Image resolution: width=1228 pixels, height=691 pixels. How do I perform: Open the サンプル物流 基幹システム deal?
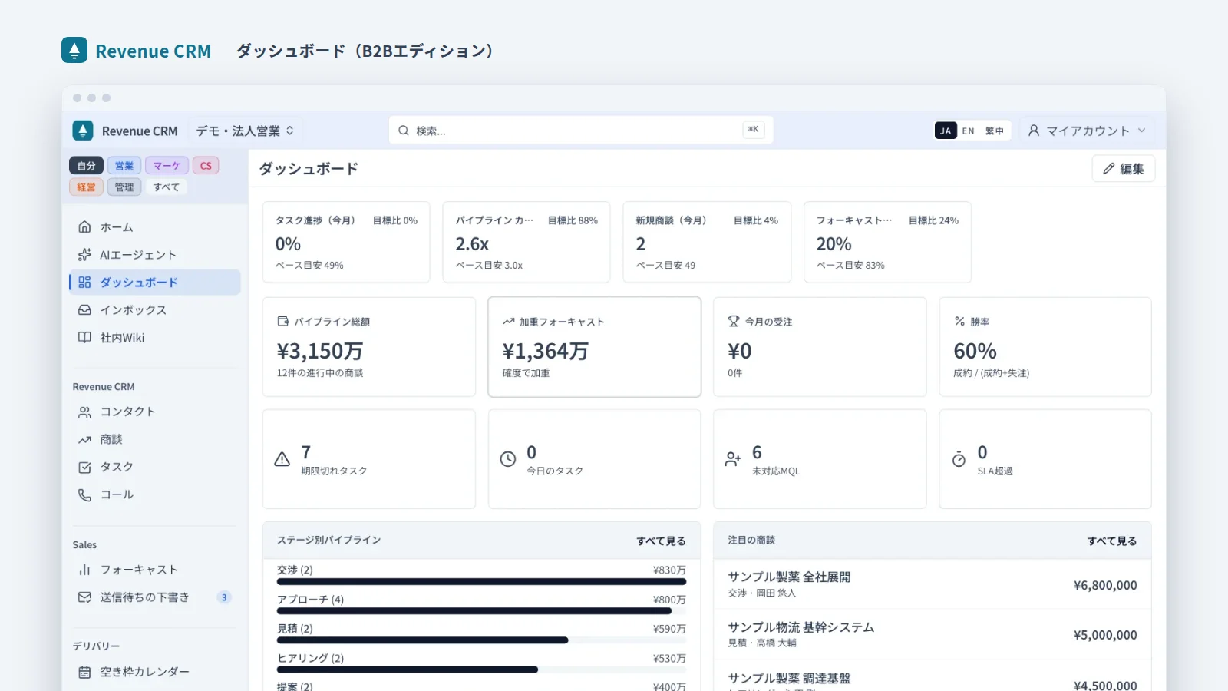click(933, 635)
